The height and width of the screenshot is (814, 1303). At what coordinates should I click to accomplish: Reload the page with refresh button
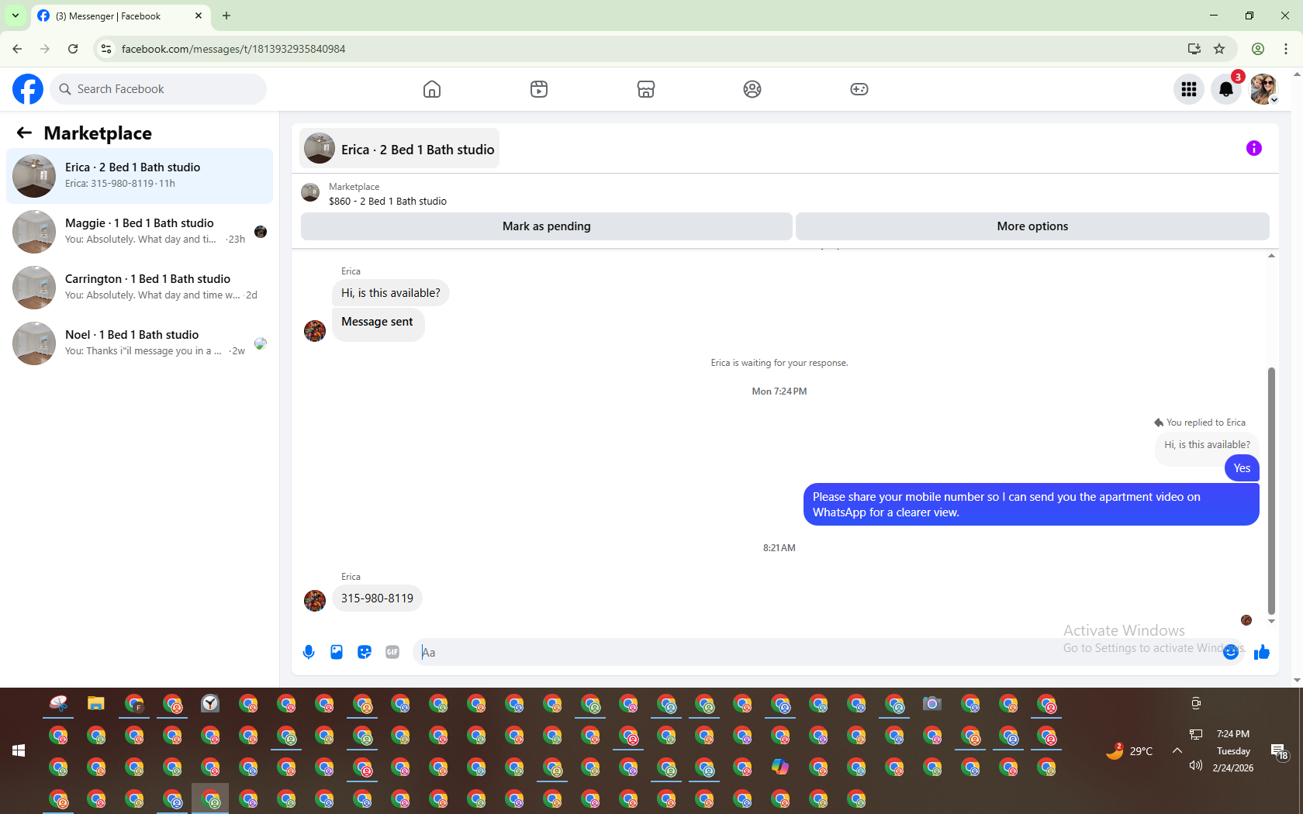pos(73,49)
